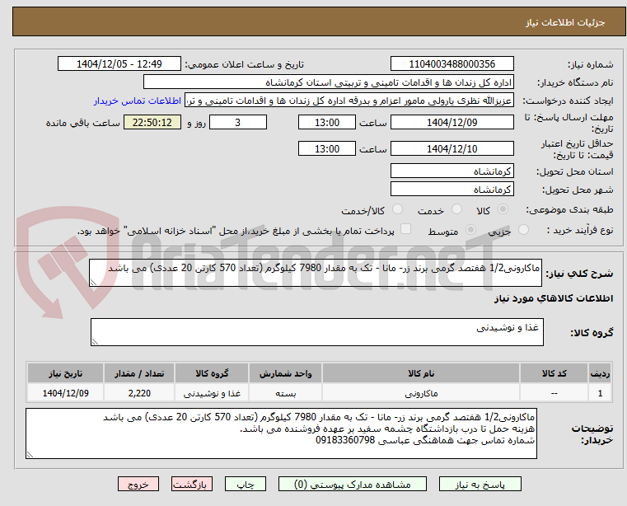Click the remaining days field showing 3
The width and height of the screenshot is (627, 506).
point(238,123)
